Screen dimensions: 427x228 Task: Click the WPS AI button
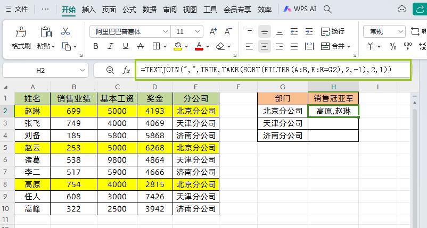pyautogui.click(x=300, y=9)
